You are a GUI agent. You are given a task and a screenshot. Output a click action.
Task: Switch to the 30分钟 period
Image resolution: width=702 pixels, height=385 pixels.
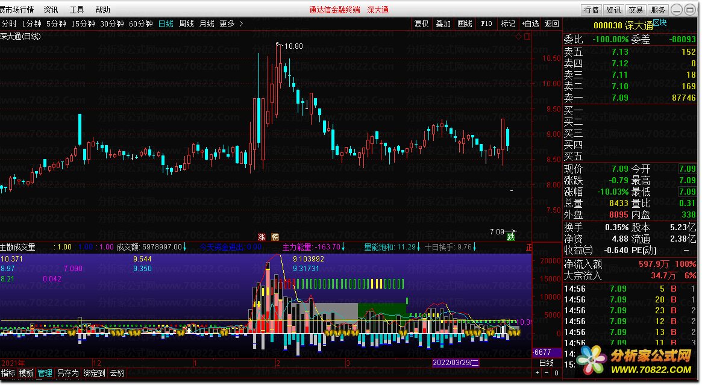click(x=112, y=23)
